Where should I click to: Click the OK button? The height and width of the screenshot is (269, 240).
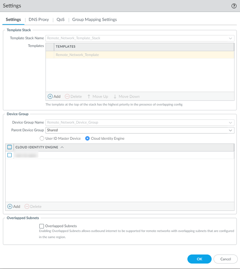click(199, 259)
